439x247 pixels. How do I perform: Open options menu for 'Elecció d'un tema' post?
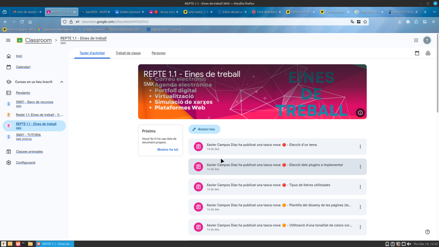pos(360,147)
